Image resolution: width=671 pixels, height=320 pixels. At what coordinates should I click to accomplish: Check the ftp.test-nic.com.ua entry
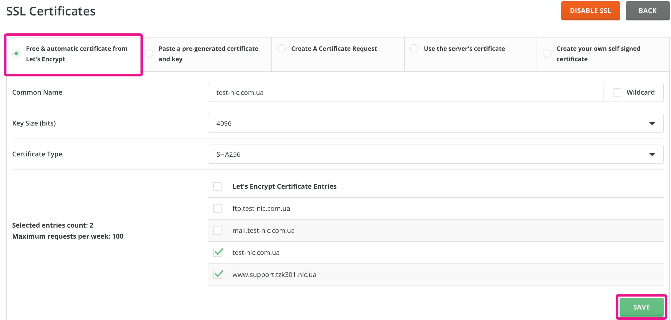point(217,209)
